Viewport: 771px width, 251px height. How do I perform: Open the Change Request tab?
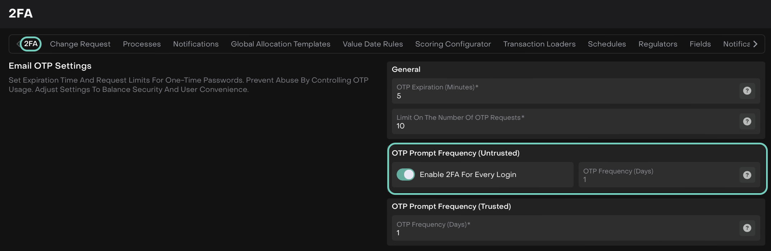pyautogui.click(x=80, y=44)
